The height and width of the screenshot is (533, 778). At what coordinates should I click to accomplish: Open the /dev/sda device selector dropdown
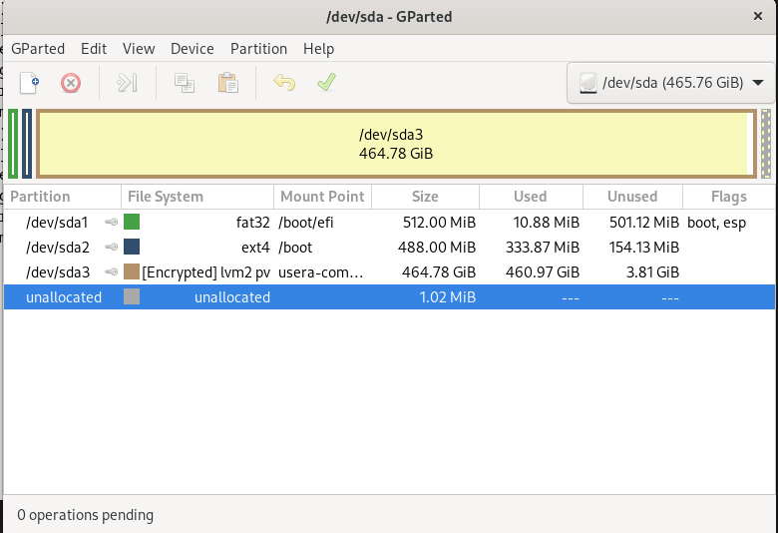(x=670, y=83)
